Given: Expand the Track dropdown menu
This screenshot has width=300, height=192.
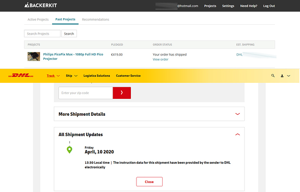Looking at the screenshot, I should 53,76.
